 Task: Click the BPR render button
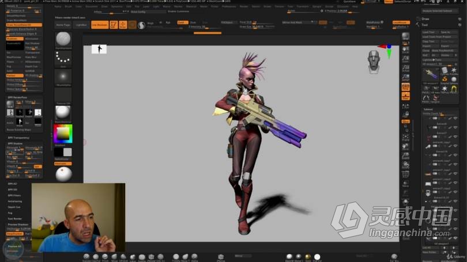tap(405, 37)
